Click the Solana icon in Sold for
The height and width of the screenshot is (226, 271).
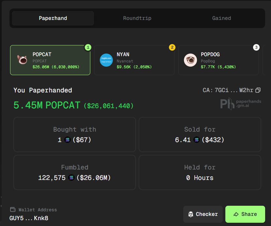coord(197,140)
